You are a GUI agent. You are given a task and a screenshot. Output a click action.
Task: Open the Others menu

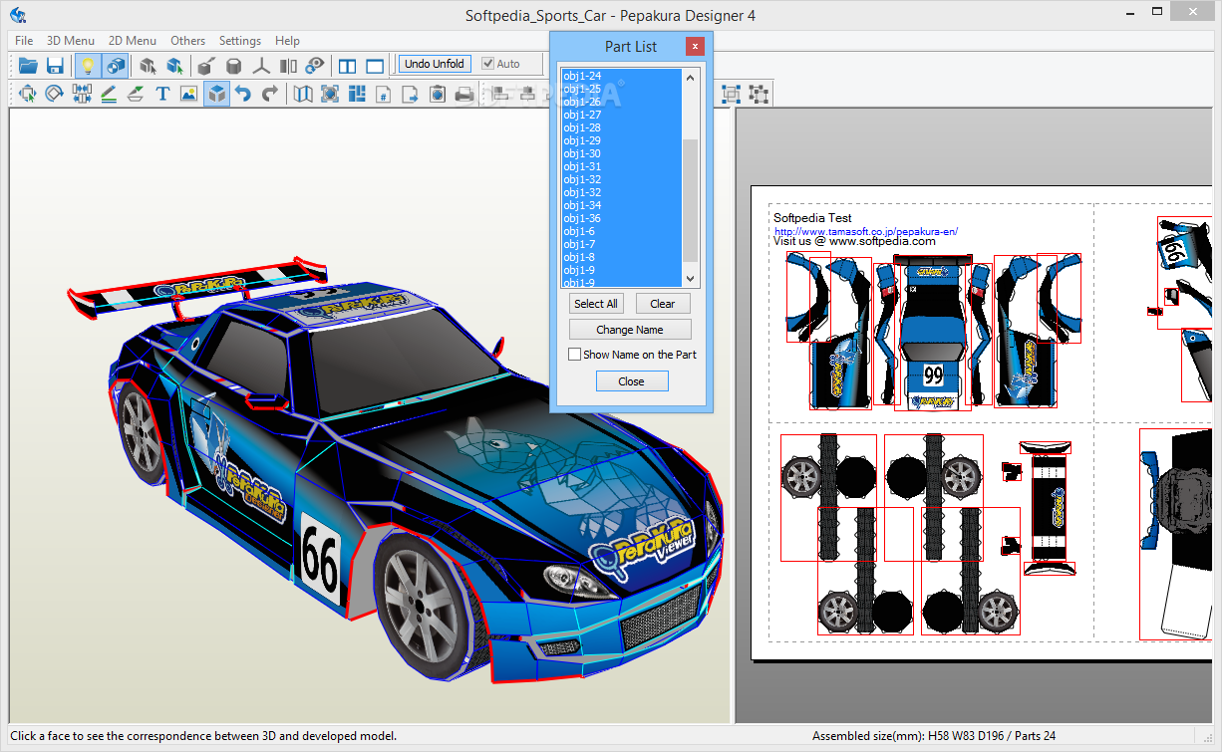(187, 41)
